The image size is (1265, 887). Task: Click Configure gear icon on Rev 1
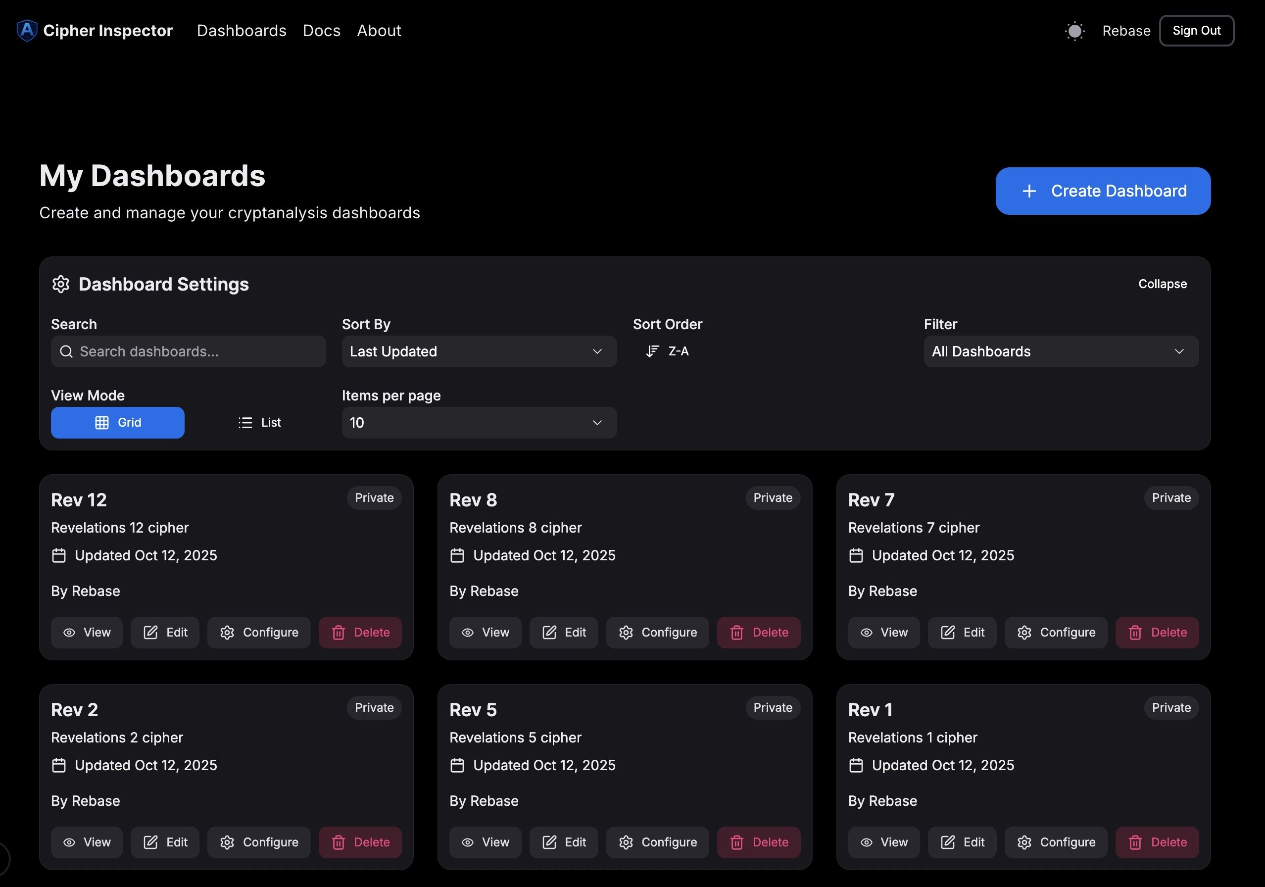click(1024, 842)
